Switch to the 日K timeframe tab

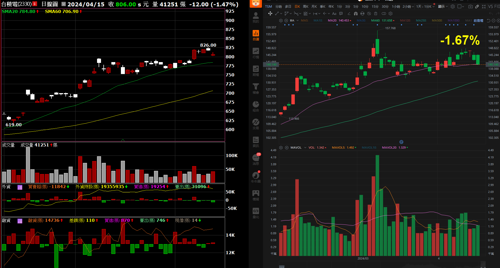tap(297, 7)
